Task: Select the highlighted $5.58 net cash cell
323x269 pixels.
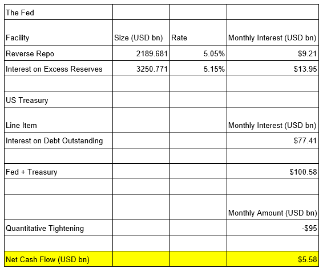Action: pyautogui.click(x=273, y=259)
